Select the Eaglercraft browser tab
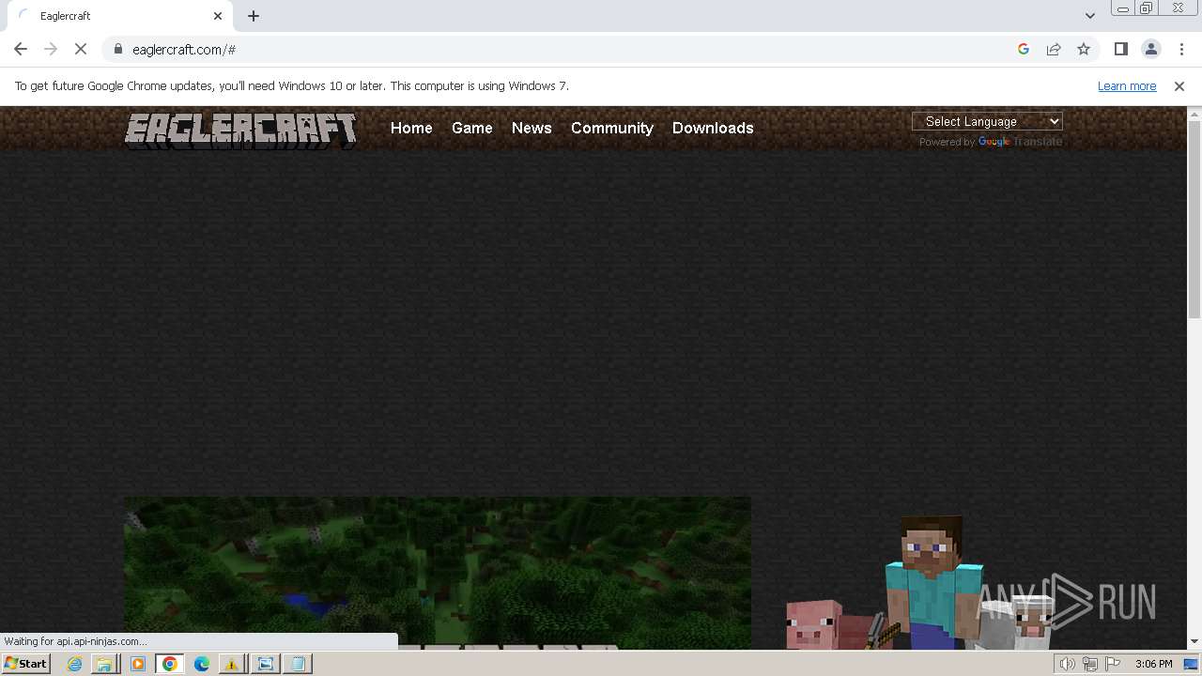This screenshot has height=676, width=1202. pos(120,16)
